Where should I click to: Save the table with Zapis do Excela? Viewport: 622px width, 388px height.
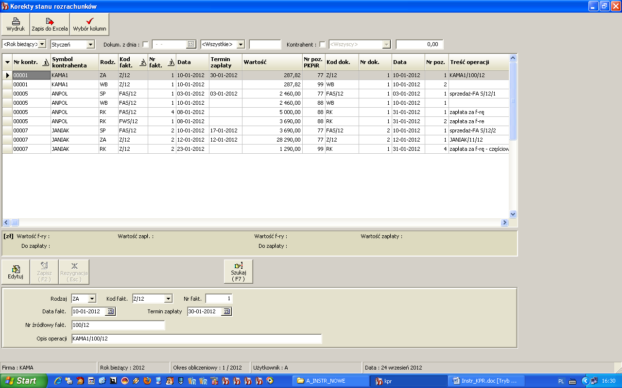(50, 24)
